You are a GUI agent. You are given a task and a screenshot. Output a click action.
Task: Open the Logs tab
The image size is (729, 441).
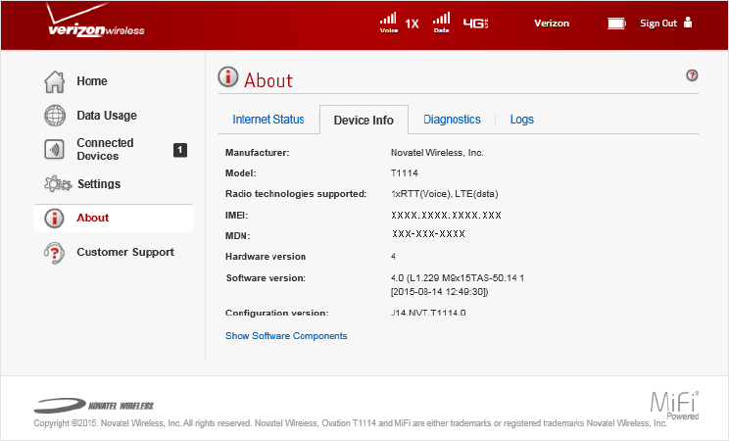tap(522, 120)
